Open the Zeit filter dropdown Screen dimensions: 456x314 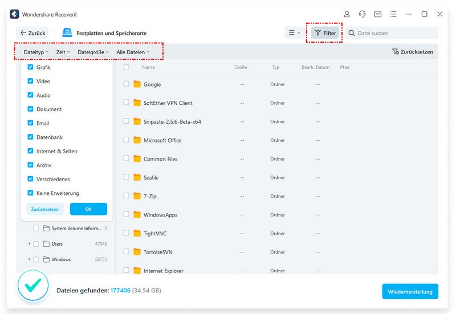(x=63, y=52)
